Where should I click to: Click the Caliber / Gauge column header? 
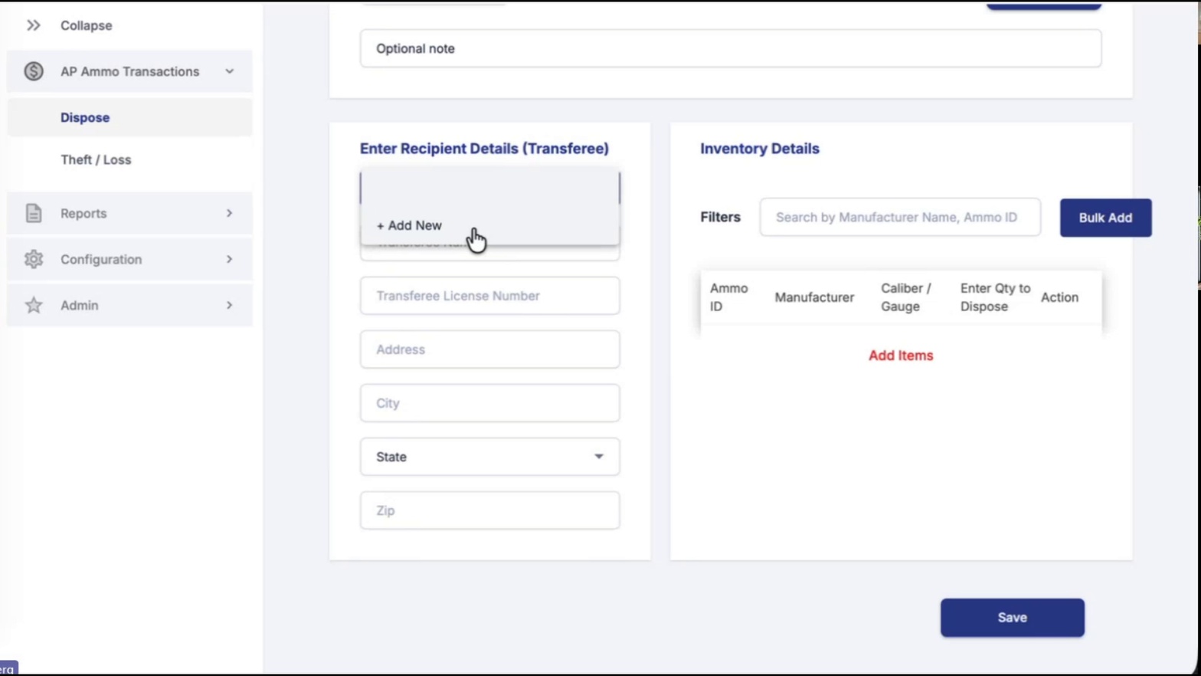[905, 297]
